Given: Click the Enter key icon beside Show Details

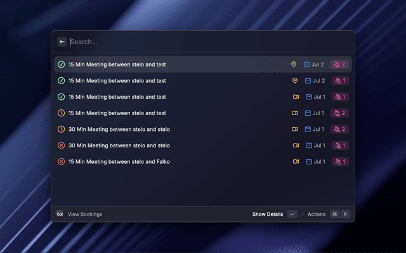Looking at the screenshot, I should pyautogui.click(x=292, y=214).
